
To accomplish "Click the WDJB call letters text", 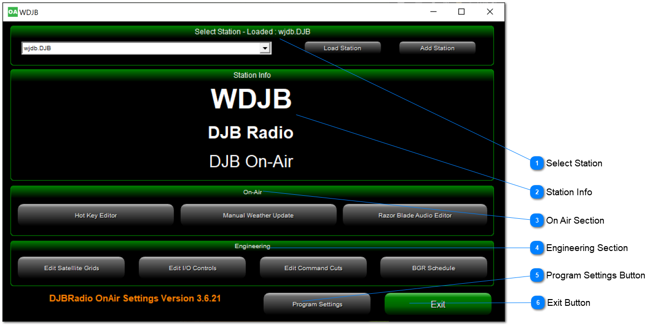I will tap(251, 99).
